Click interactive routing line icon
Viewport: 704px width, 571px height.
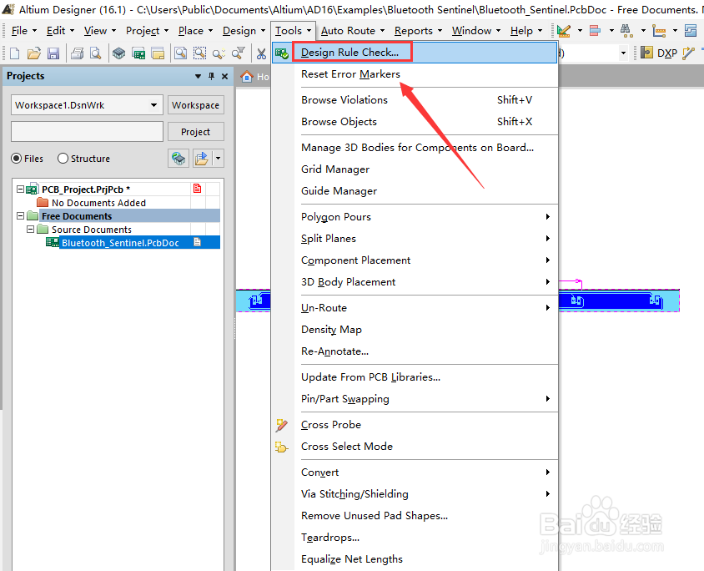click(688, 53)
